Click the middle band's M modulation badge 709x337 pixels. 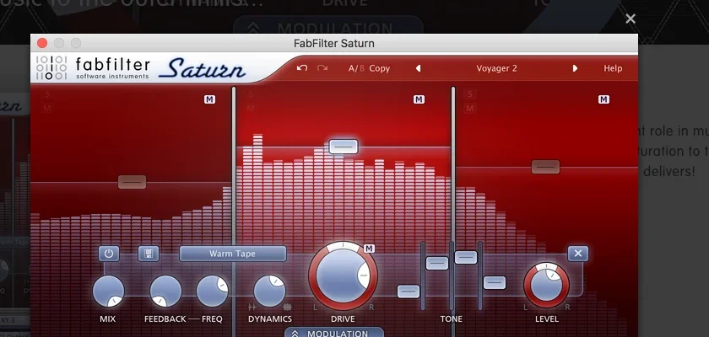pyautogui.click(x=419, y=99)
